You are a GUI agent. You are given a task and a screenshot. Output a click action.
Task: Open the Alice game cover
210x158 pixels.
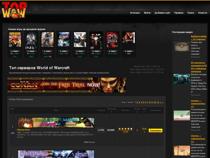pyautogui.click(x=31, y=41)
